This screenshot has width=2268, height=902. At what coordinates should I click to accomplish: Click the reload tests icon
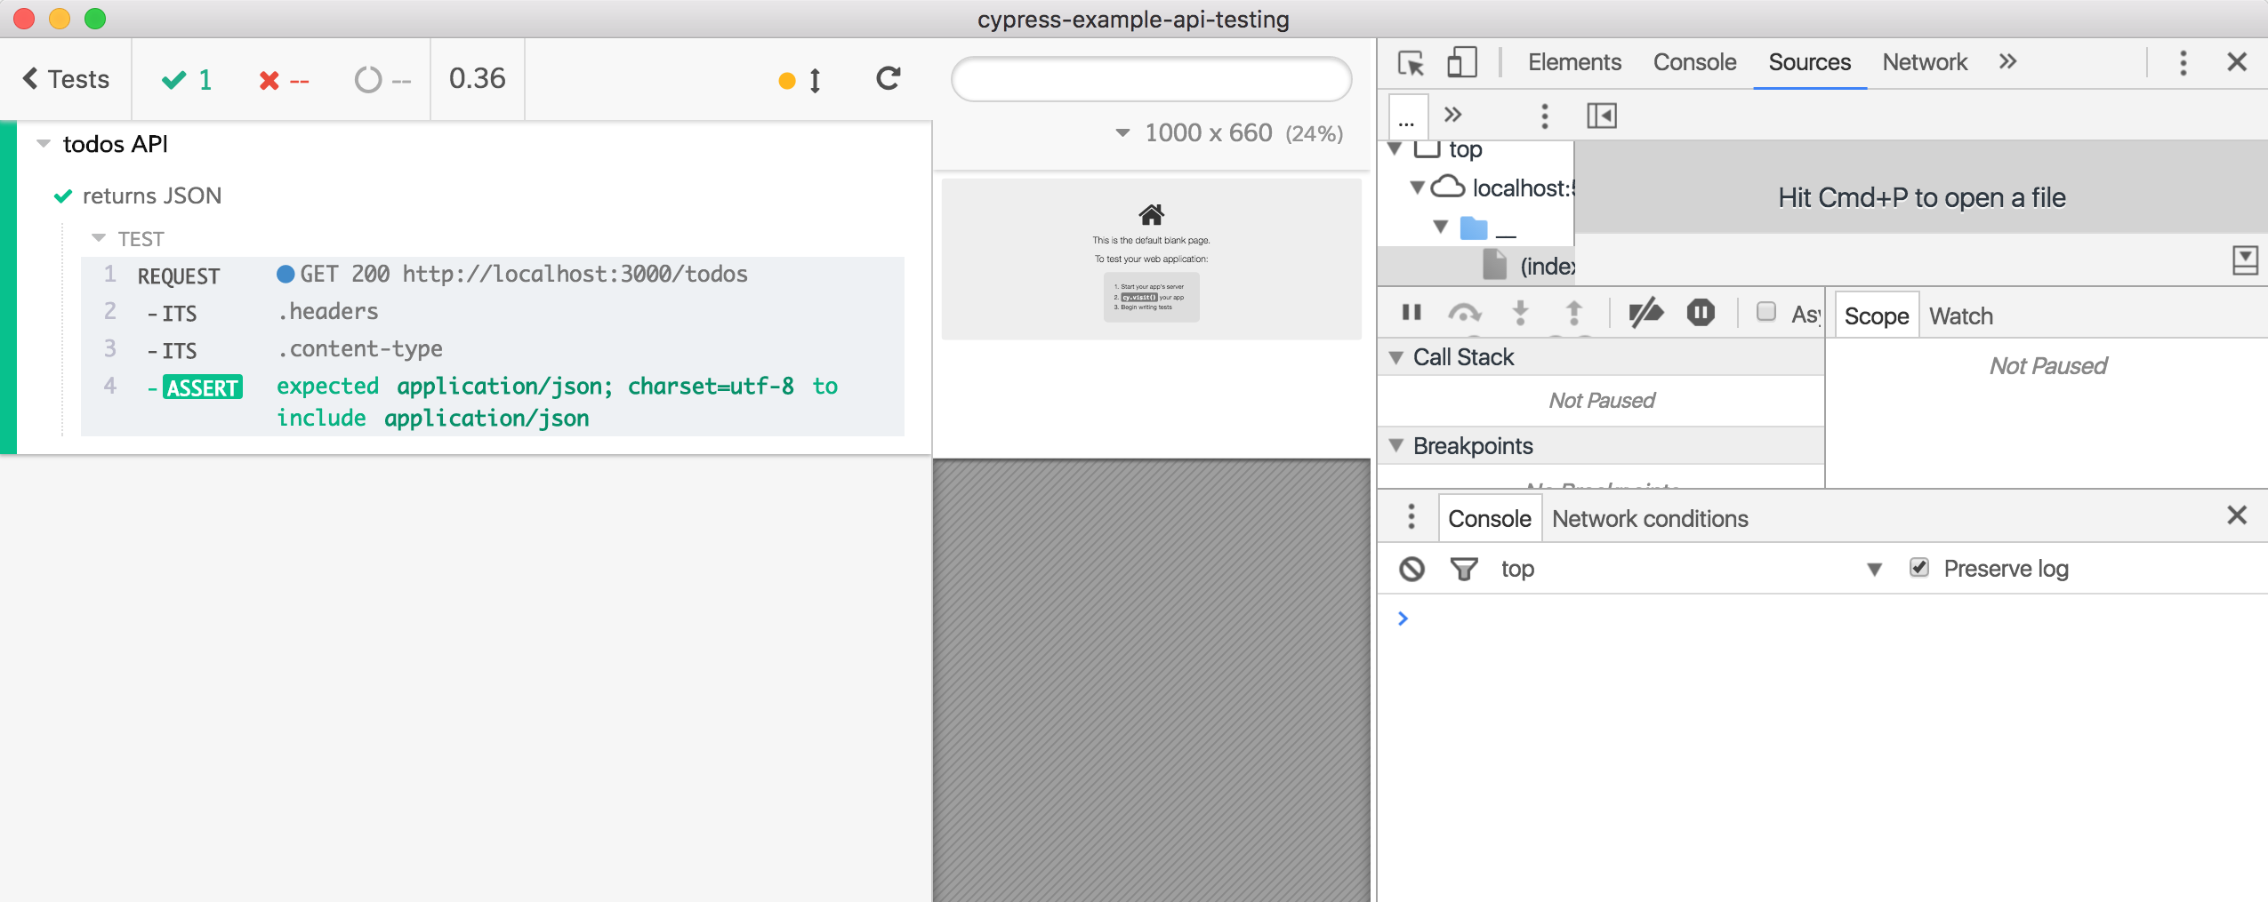click(888, 79)
